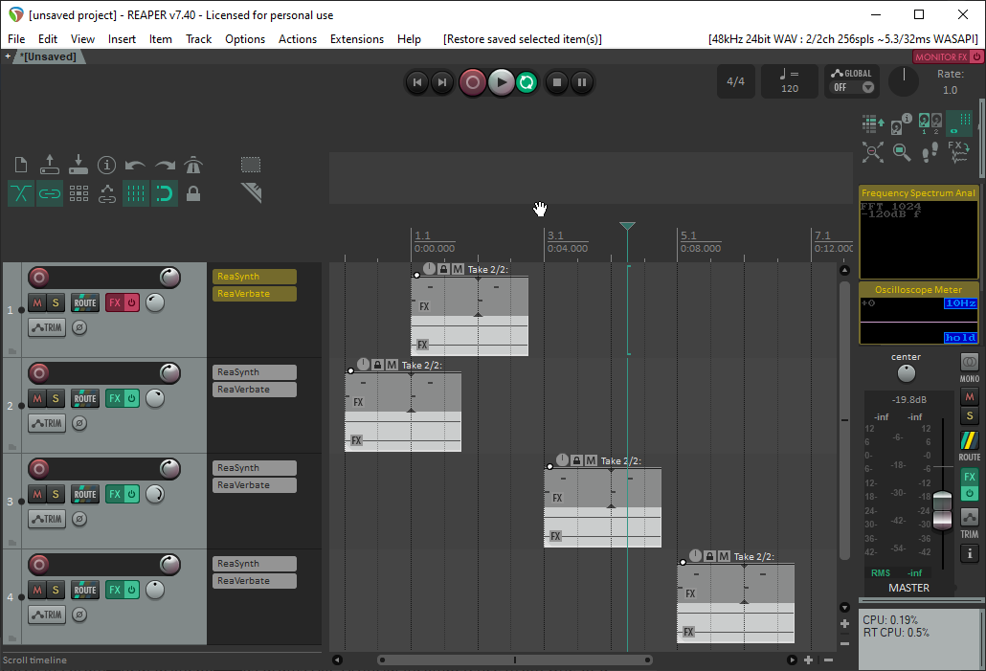This screenshot has width=986, height=671.
Task: Open the FX chain on track 3
Action: [x=115, y=494]
